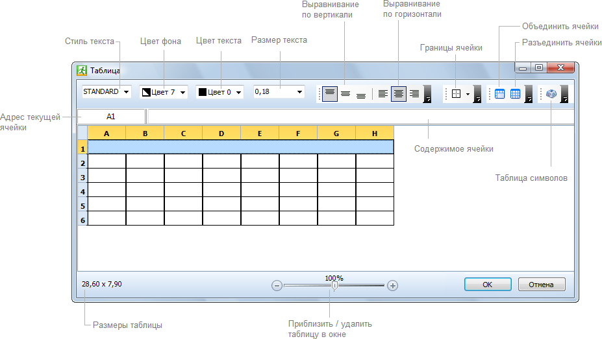The width and height of the screenshot is (602, 339).
Task: Zoom out with the minus button
Action: (x=277, y=285)
